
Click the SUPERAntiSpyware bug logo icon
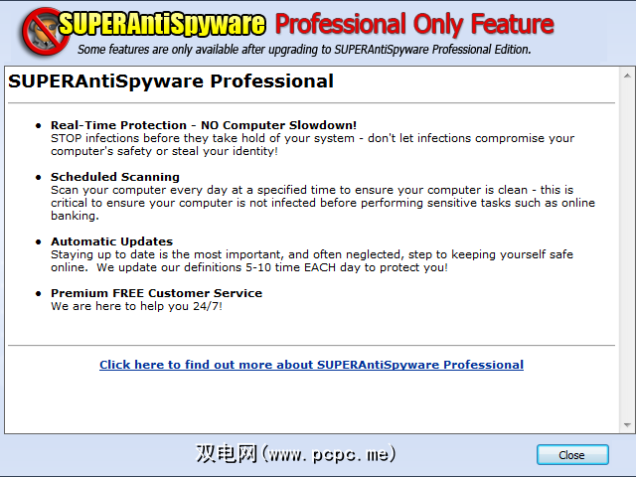click(x=46, y=31)
